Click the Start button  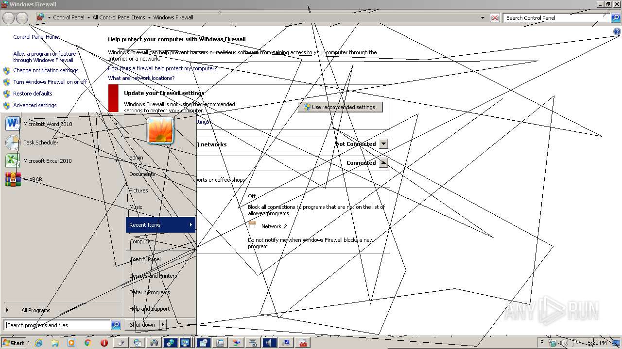(x=14, y=343)
